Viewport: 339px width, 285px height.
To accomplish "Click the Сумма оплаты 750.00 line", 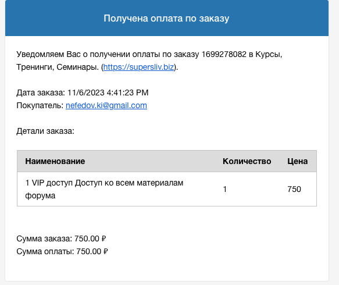I will pos(62,251).
